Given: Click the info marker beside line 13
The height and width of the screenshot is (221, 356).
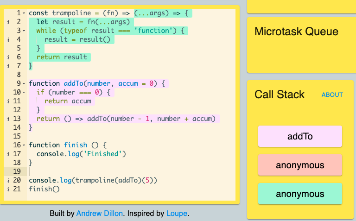Looking at the screenshot, I should click(x=8, y=119).
